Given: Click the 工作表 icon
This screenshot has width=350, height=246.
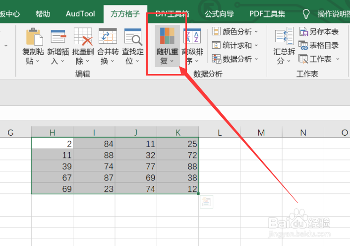Looking at the screenshot, I should [303, 59].
